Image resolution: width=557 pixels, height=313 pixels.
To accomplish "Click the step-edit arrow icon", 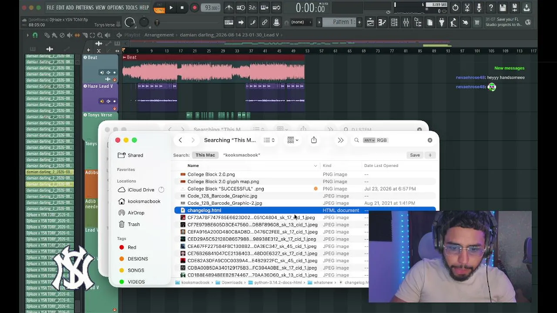I will (241, 22).
